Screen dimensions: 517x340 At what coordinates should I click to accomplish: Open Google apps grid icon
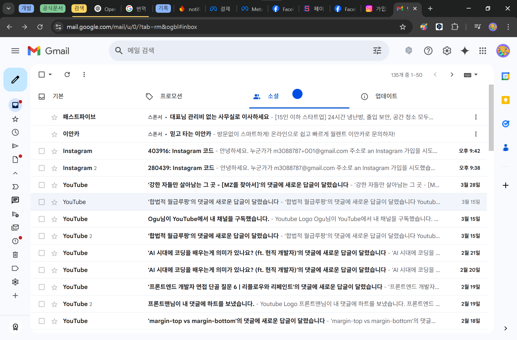pyautogui.click(x=483, y=51)
